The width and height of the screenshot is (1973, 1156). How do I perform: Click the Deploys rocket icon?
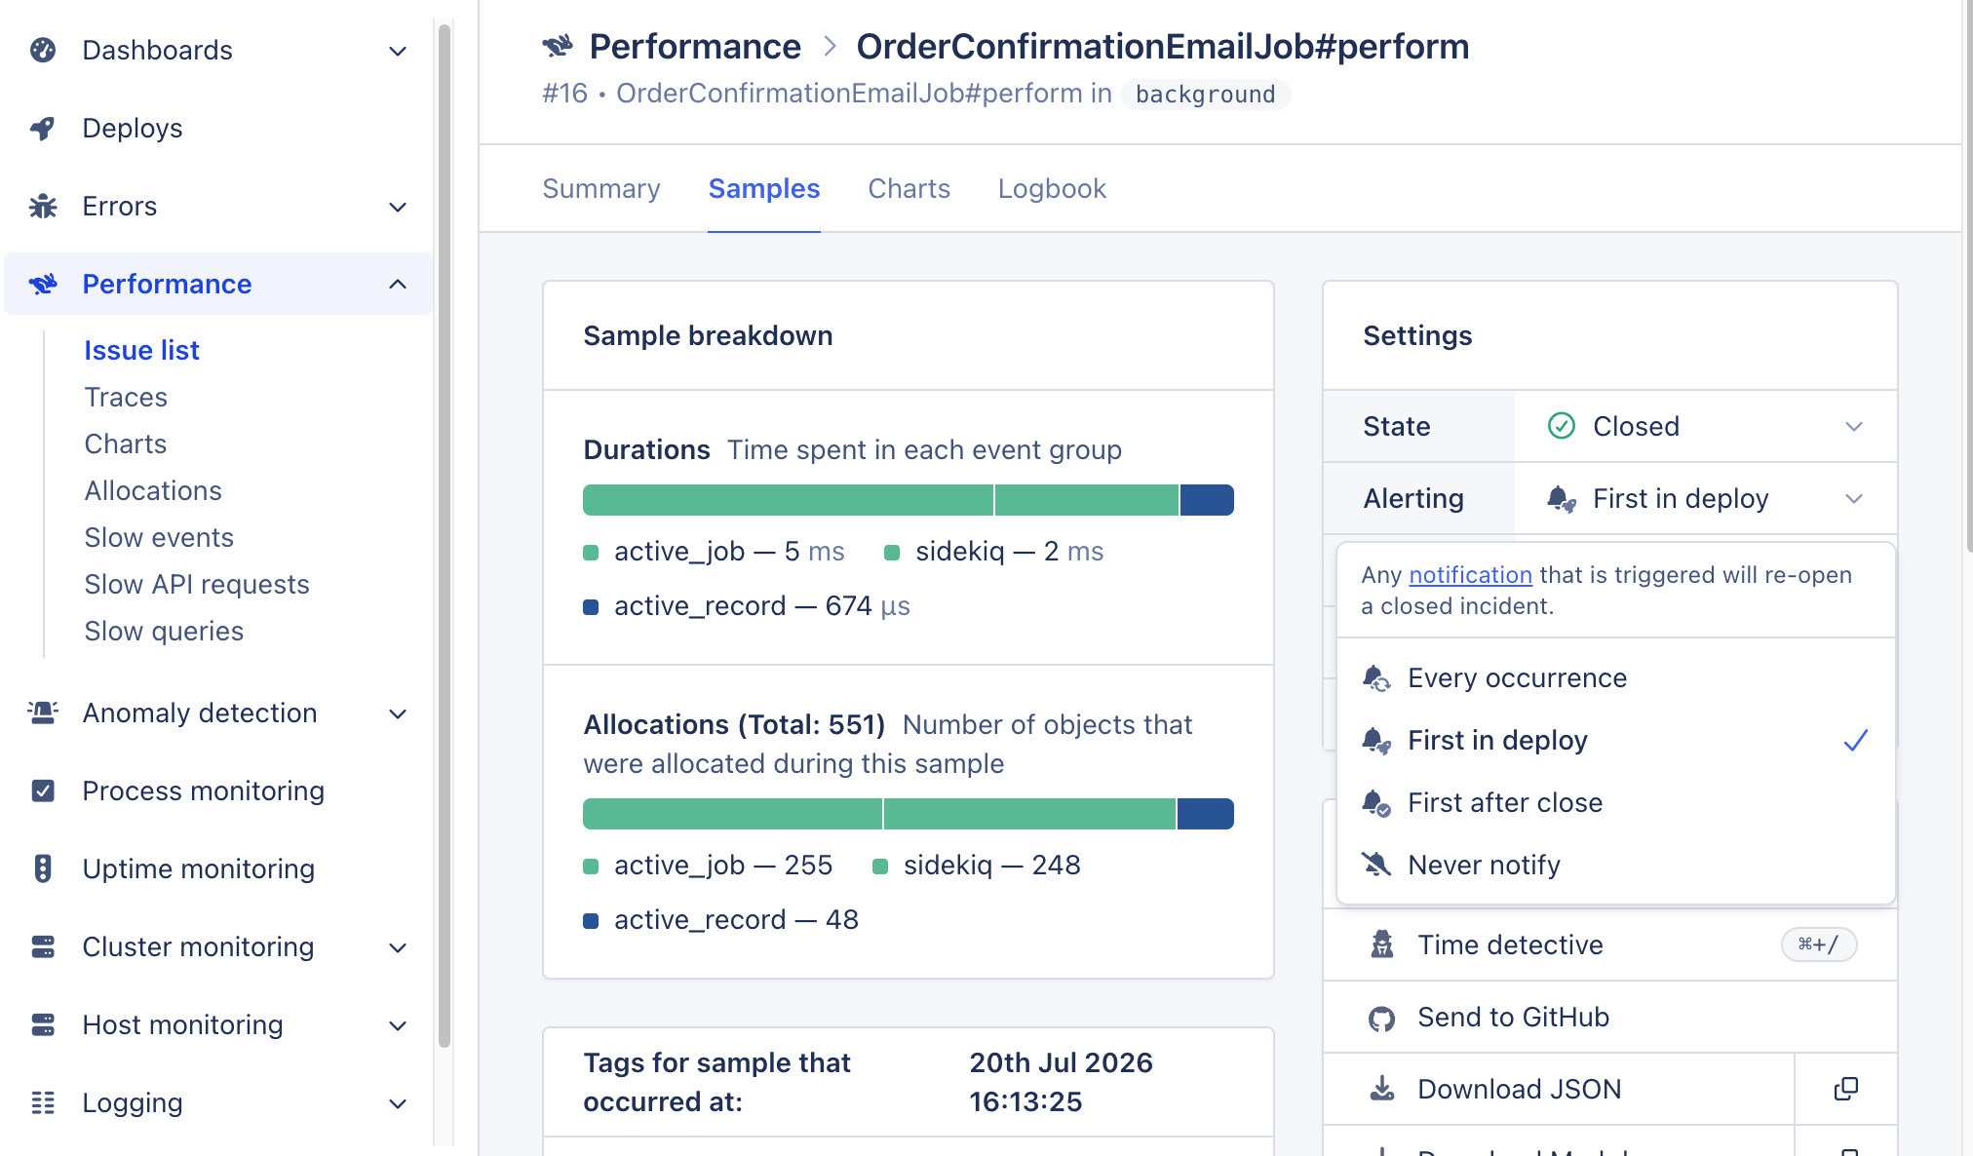[43, 128]
